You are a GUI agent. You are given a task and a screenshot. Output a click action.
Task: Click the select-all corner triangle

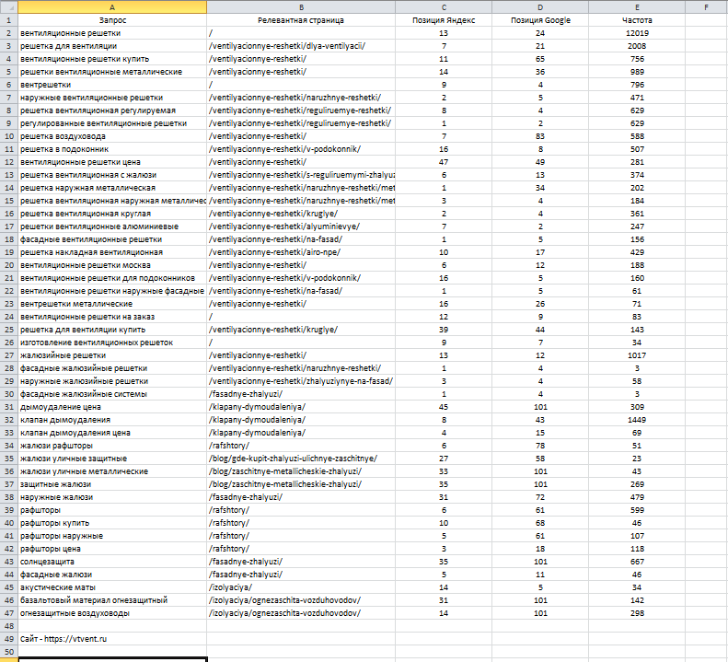click(9, 7)
